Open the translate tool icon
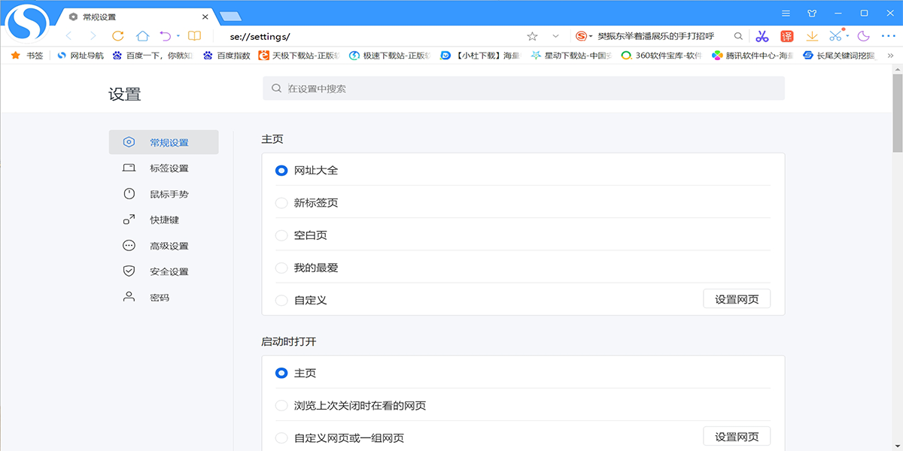 (786, 36)
